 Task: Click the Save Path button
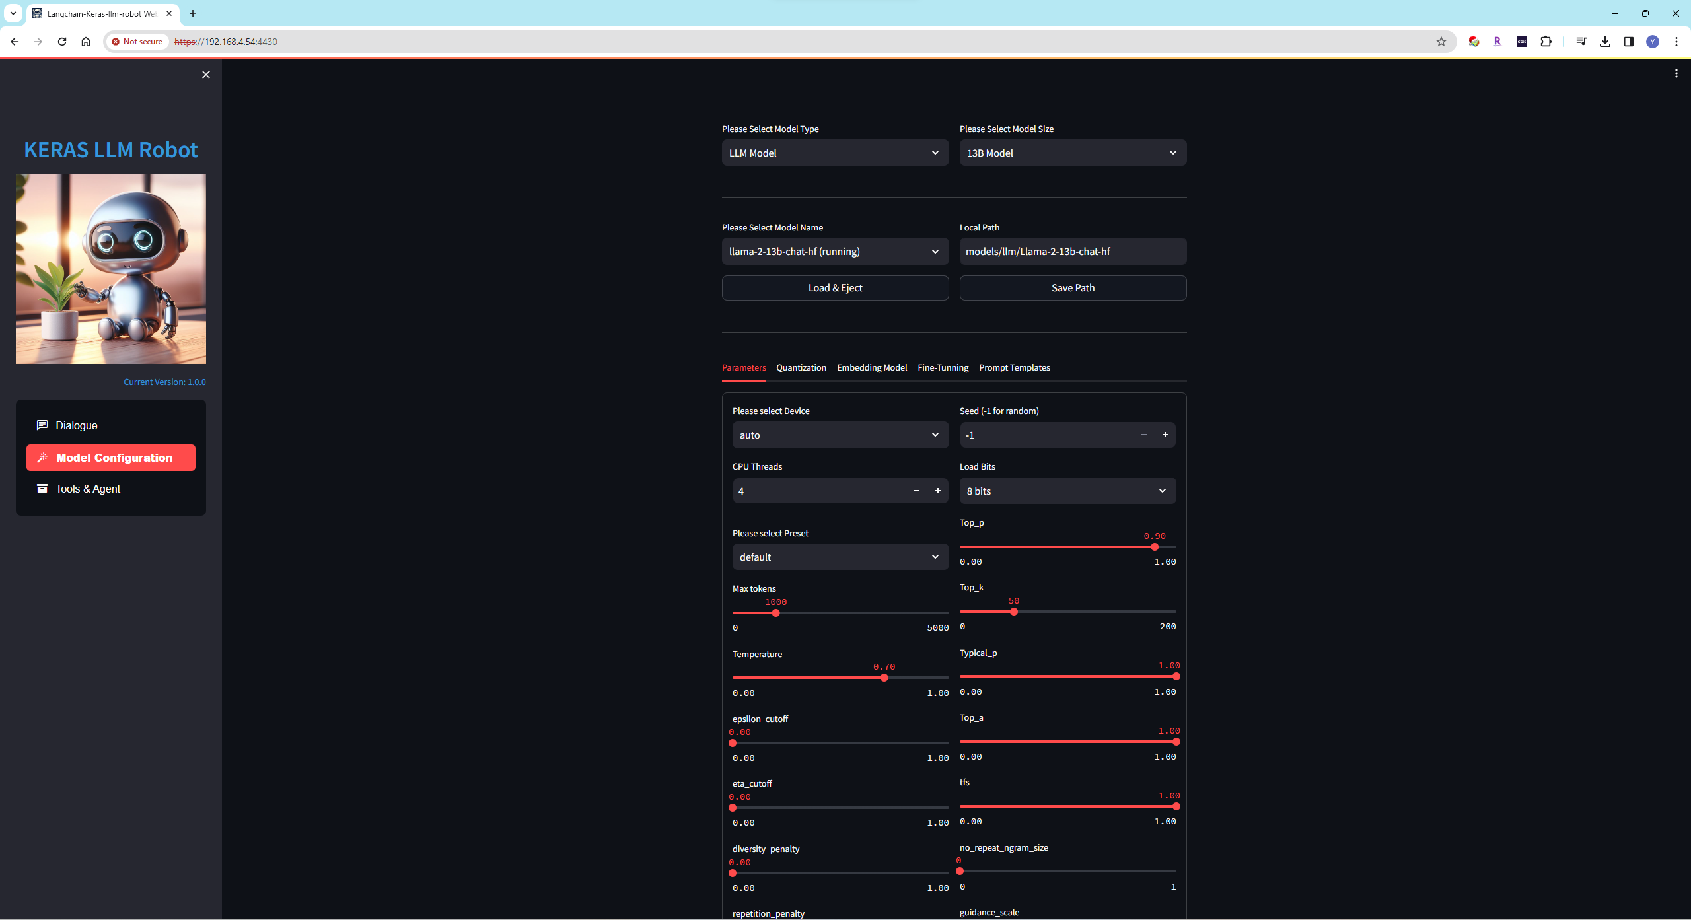pyautogui.click(x=1071, y=288)
